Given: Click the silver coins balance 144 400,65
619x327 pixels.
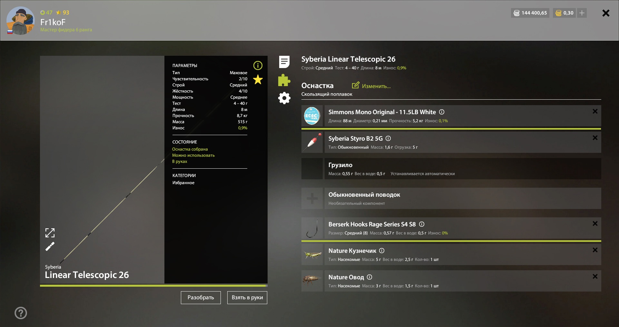Looking at the screenshot, I should (530, 13).
